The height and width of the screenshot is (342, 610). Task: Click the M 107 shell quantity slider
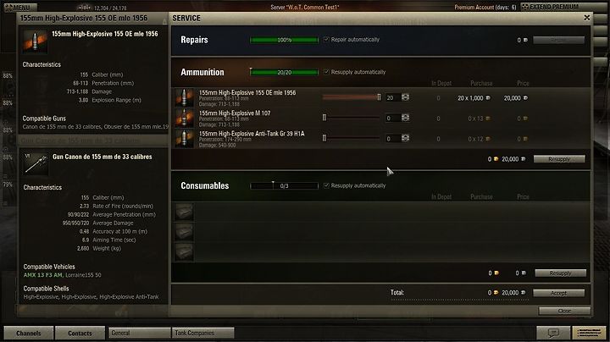click(352, 118)
